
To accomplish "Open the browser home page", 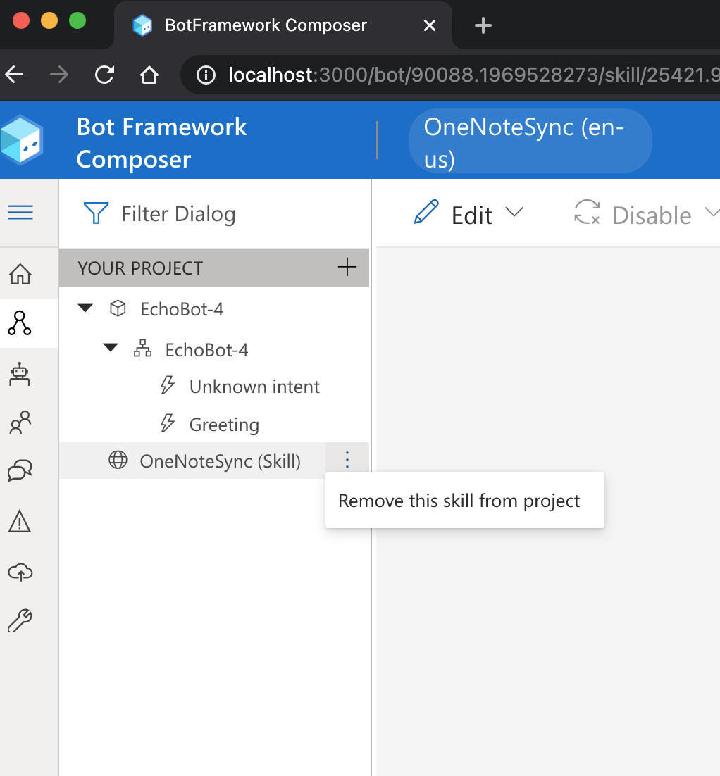I will point(149,75).
